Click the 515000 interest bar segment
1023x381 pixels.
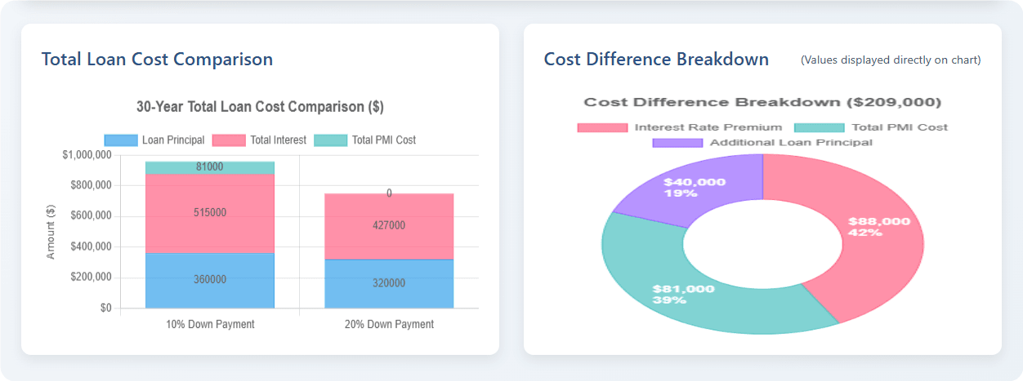[210, 213]
